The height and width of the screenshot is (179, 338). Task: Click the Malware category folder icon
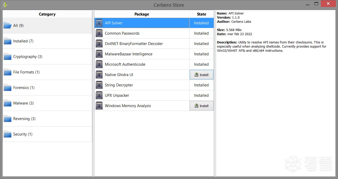(x=8, y=103)
